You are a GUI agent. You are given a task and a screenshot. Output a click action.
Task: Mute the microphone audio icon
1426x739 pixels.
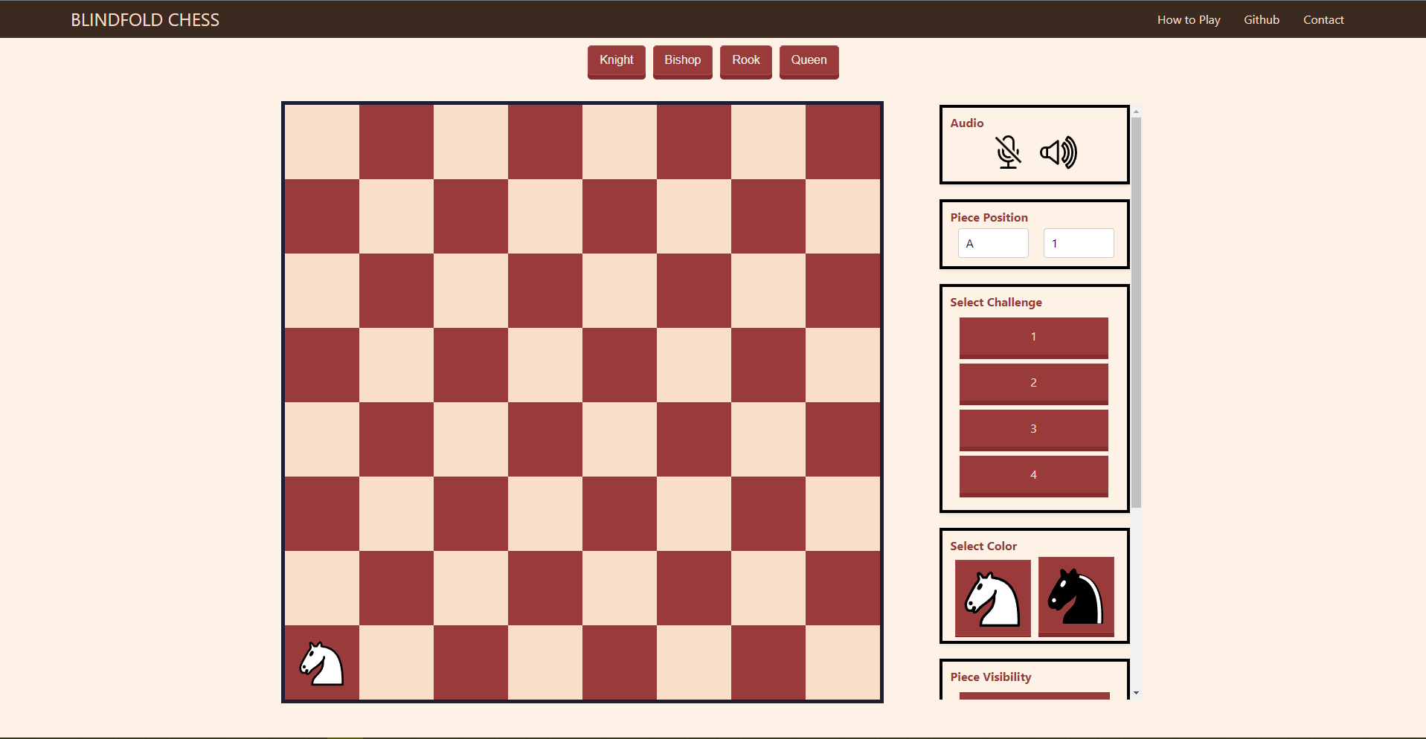[1008, 152]
